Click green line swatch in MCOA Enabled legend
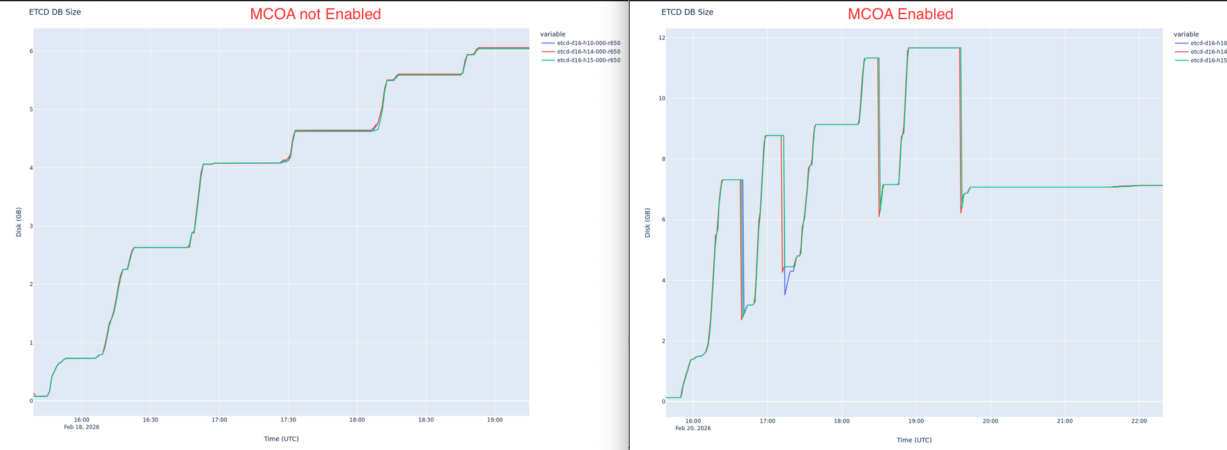Viewport: 1227px width, 450px height. [1181, 60]
